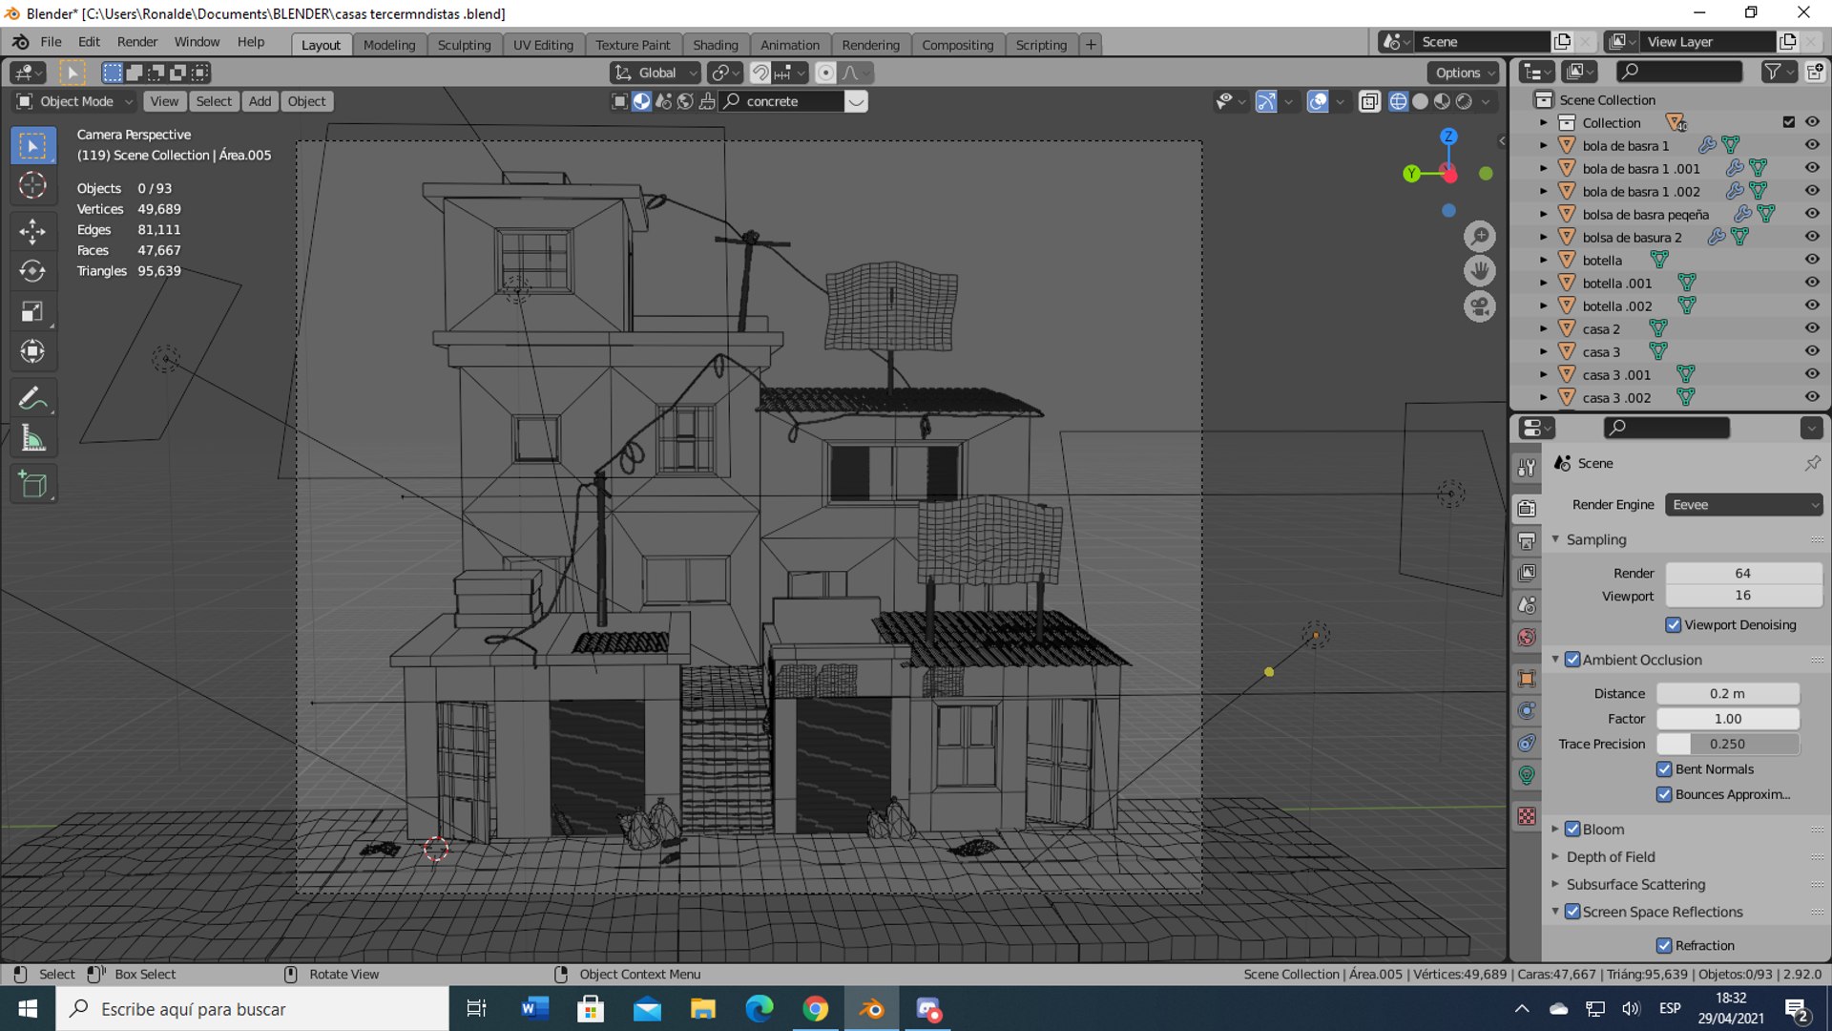Viewport: 1832px width, 1031px height.
Task: Open viewport Add menu button
Action: click(x=260, y=101)
